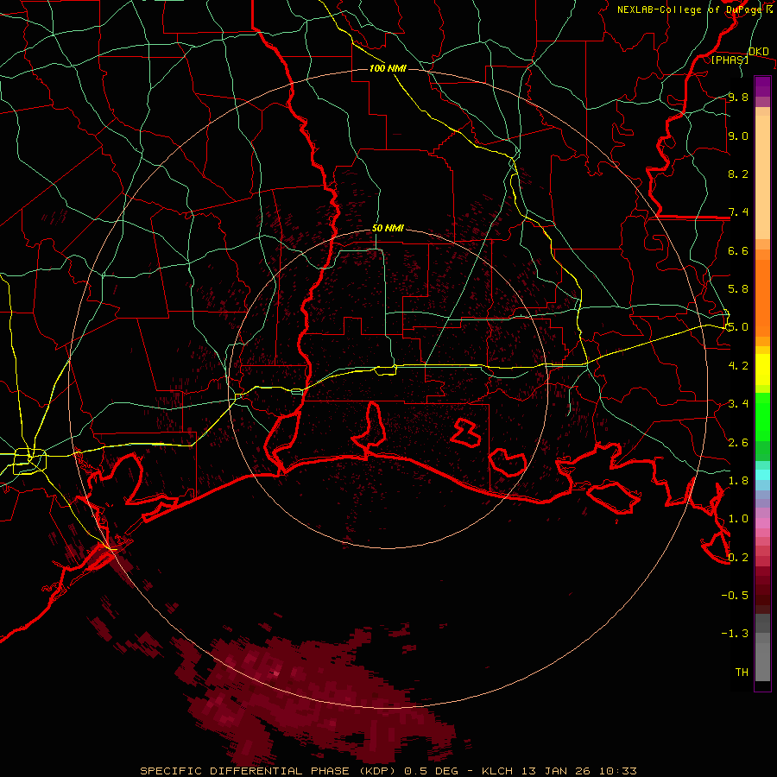The width and height of the screenshot is (777, 777).
Task: Pick the yellow color band near 4.2
Action: [x=762, y=370]
